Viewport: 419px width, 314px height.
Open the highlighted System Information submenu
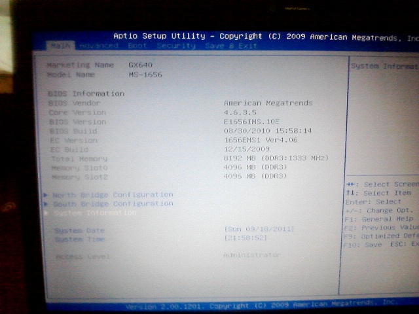[x=95, y=213]
